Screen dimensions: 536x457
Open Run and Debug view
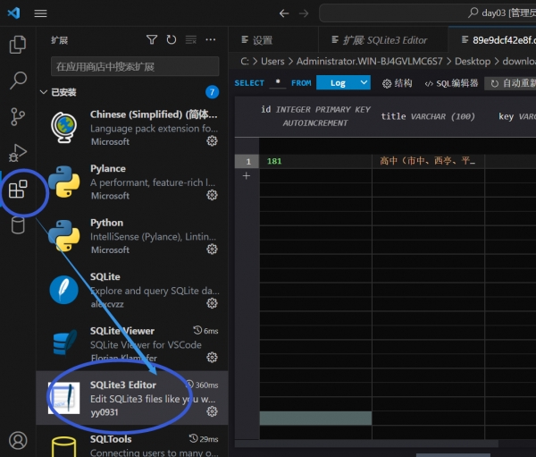[18, 153]
